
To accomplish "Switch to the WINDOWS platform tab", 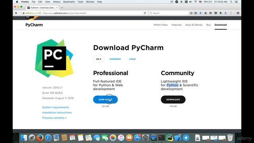I will (x=115, y=59).
